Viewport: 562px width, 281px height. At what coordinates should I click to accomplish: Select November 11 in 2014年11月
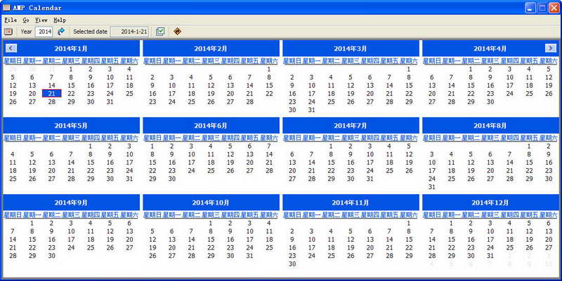(331, 240)
